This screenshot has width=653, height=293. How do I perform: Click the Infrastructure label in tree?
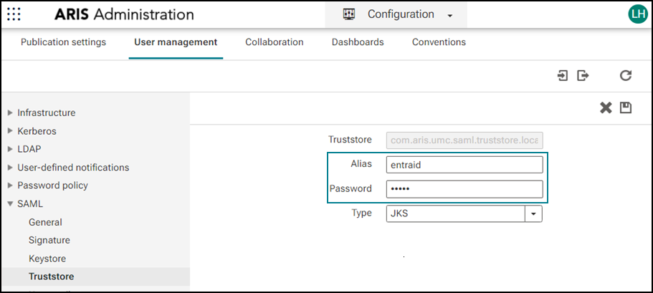click(46, 112)
